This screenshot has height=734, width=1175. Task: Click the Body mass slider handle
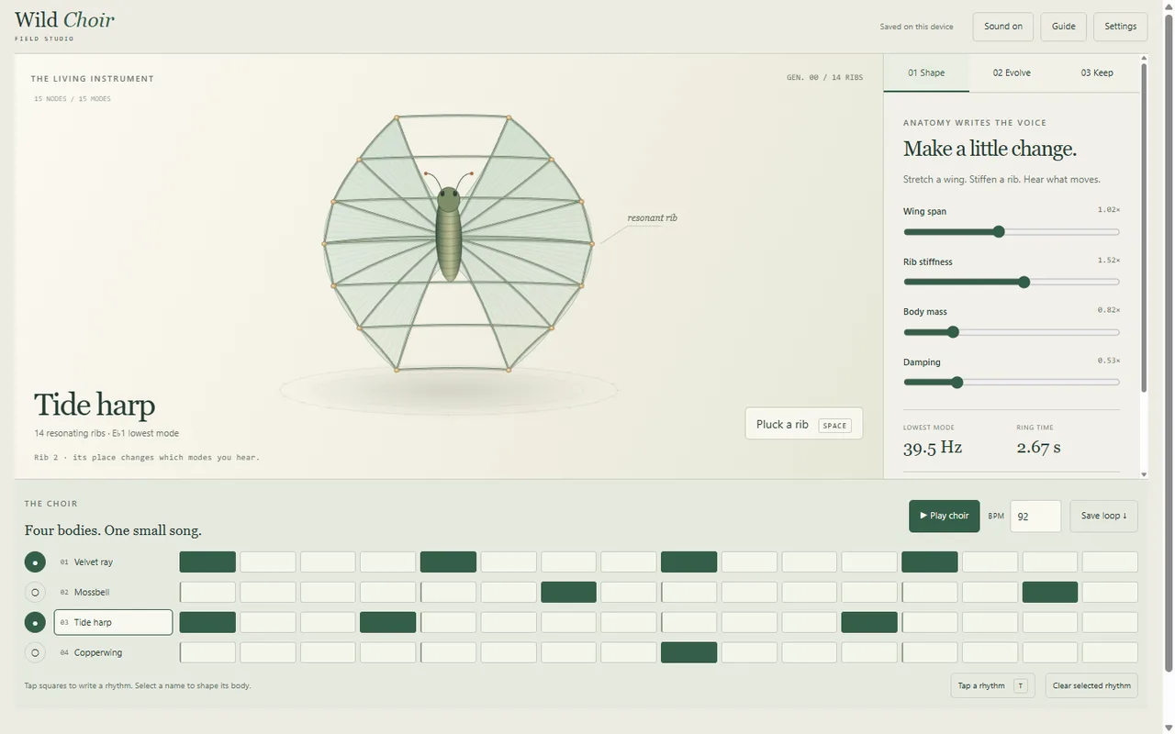coord(953,332)
